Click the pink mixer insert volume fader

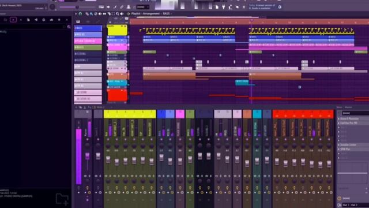click(180, 161)
